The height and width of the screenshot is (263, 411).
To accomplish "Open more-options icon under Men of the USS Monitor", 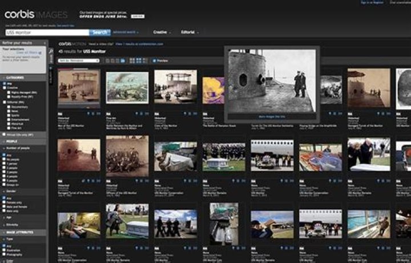I will 98,114.
